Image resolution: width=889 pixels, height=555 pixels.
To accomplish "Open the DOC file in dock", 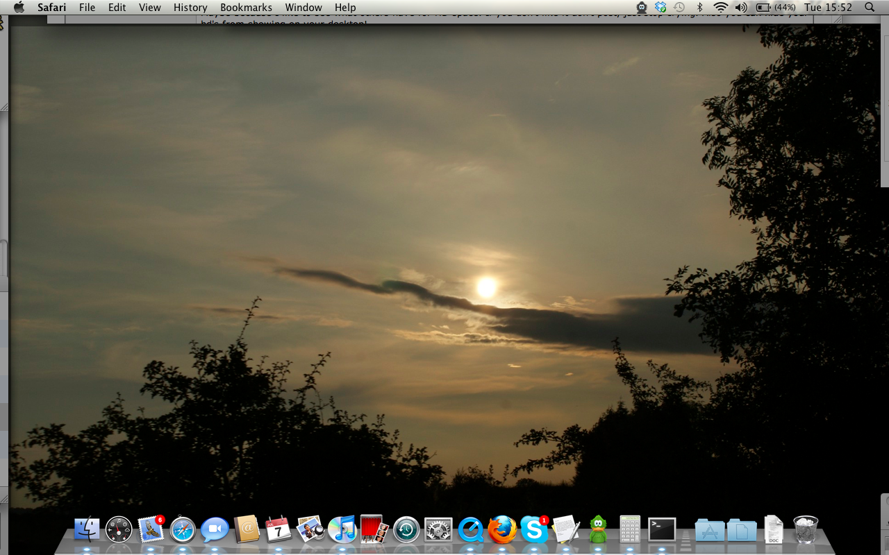I will click(774, 529).
